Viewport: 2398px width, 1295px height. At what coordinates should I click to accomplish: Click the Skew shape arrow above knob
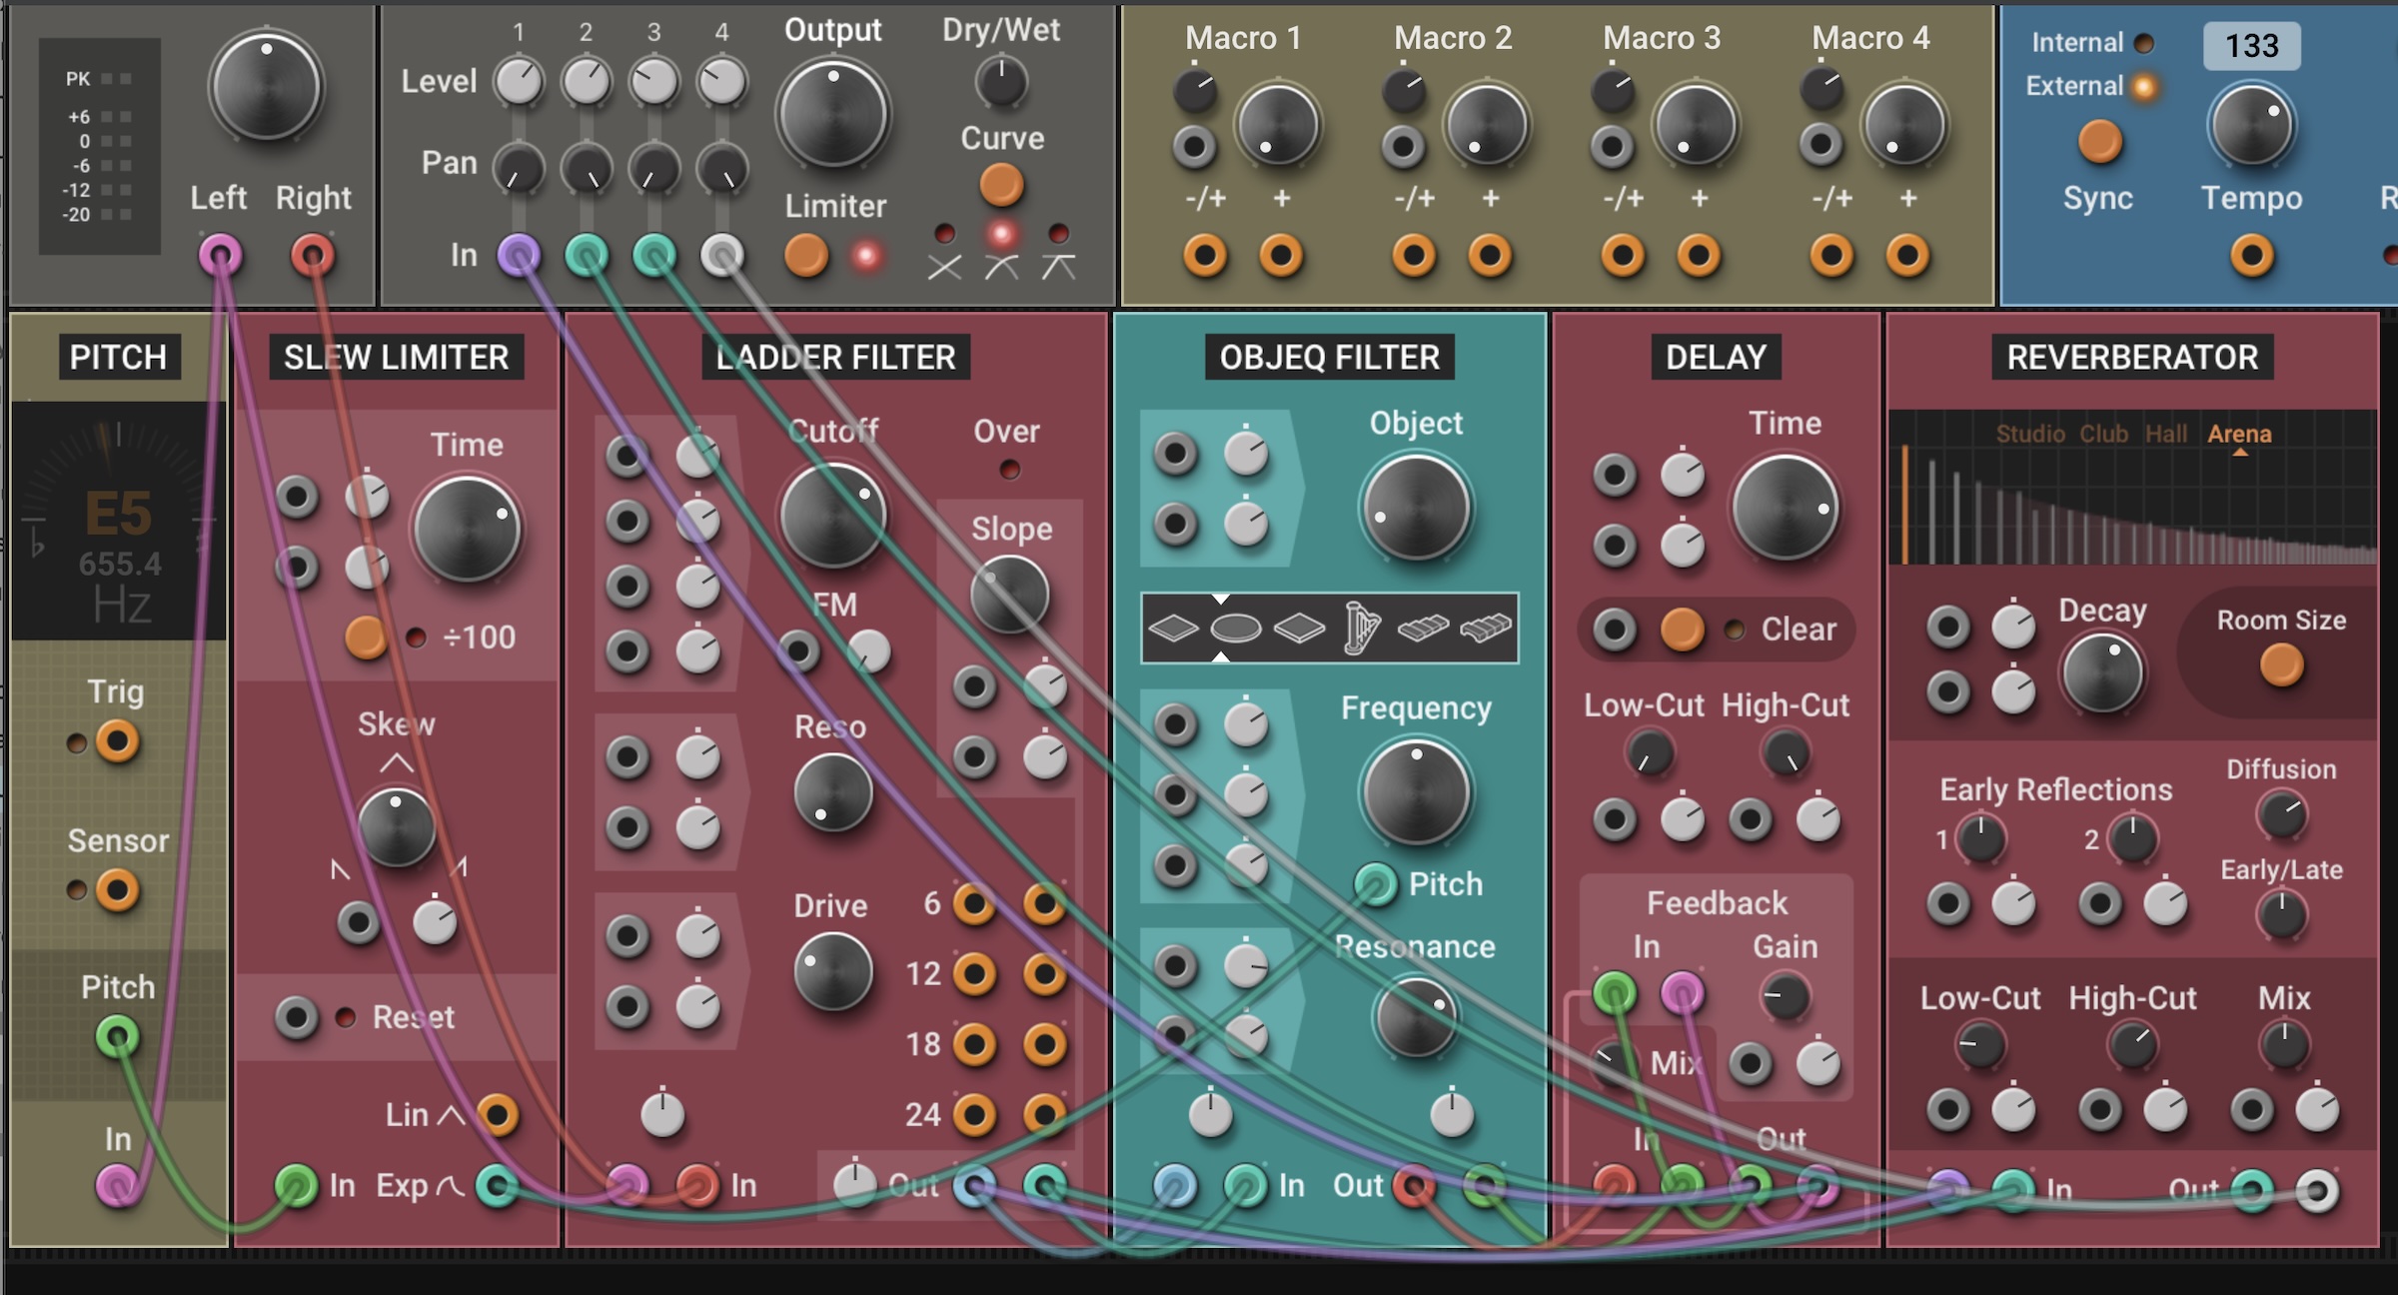(397, 764)
